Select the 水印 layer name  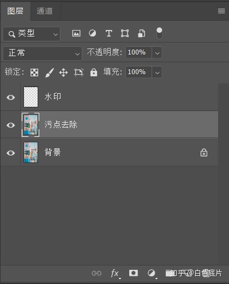53,96
